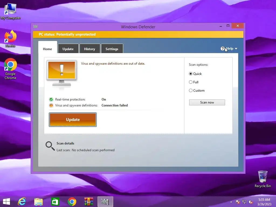Open the network tray icon
The image size is (276, 207).
[244, 202]
